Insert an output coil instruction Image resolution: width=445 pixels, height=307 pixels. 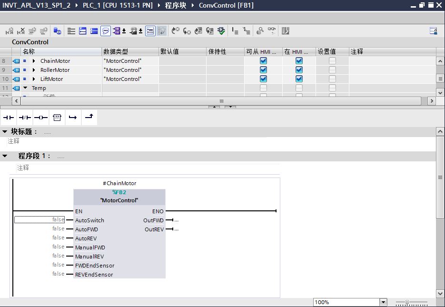point(41,118)
